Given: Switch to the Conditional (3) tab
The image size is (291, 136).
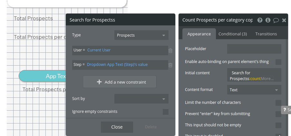Looking at the screenshot, I should pyautogui.click(x=233, y=34).
